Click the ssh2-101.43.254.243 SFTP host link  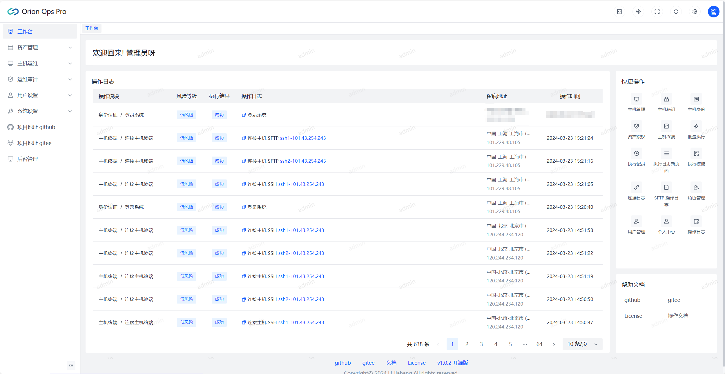(303, 161)
